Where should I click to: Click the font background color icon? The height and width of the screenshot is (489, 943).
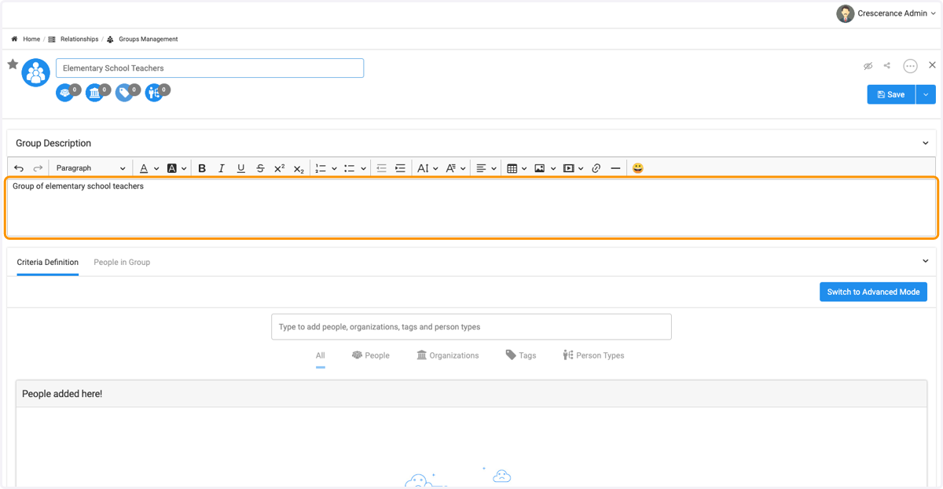(x=172, y=168)
